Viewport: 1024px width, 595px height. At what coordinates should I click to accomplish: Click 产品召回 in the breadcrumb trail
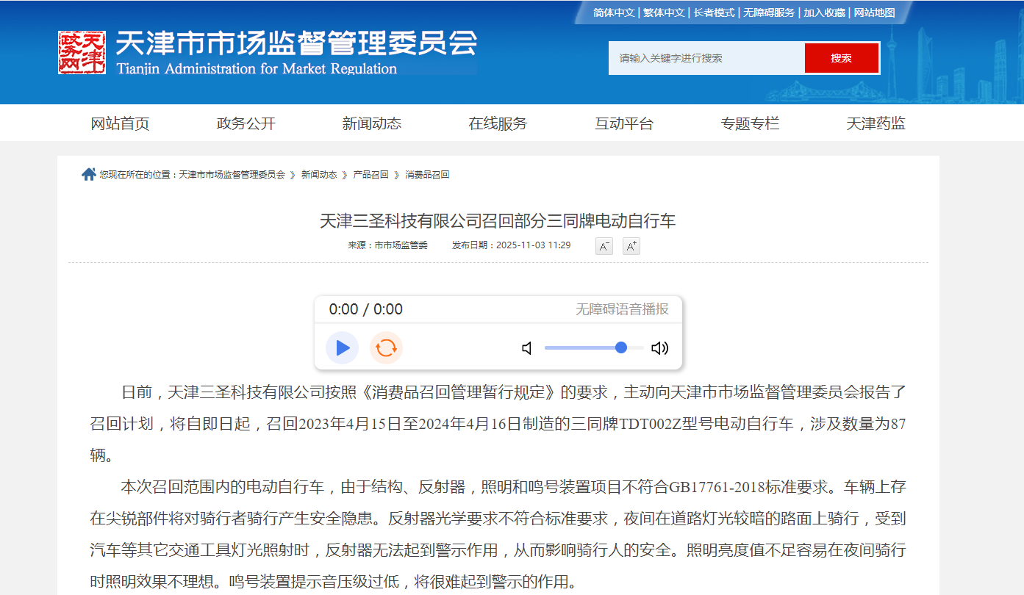370,175
